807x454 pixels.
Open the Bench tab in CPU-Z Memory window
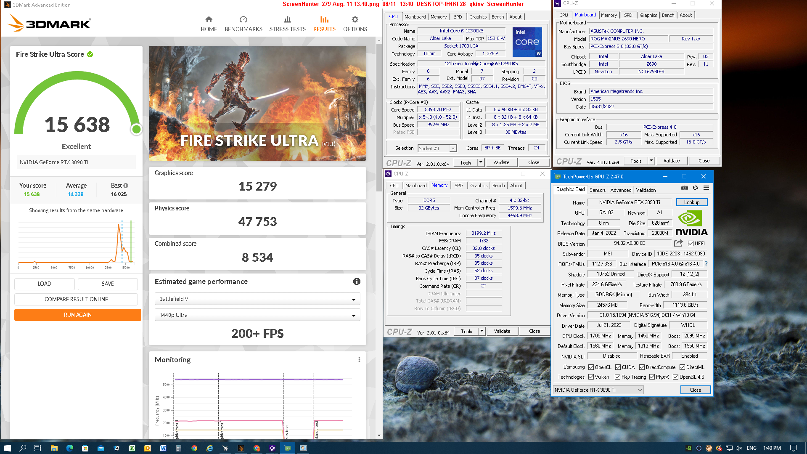click(x=498, y=186)
